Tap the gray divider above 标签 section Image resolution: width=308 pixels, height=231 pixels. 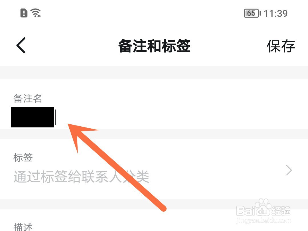pos(154,134)
